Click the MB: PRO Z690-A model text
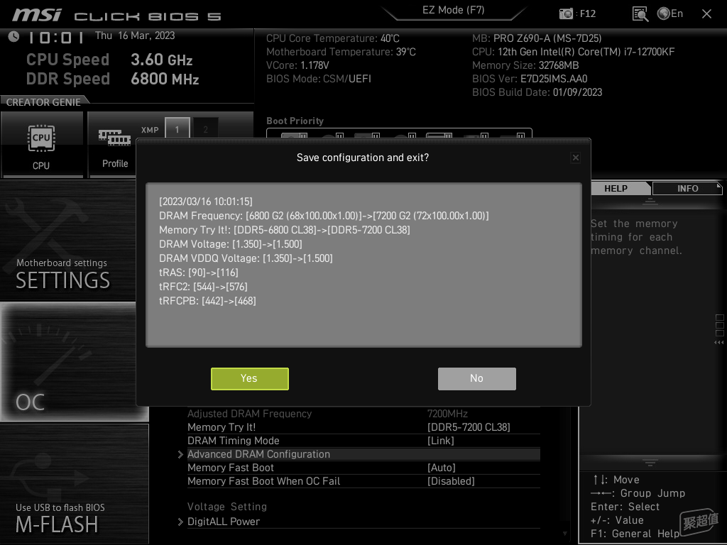This screenshot has height=545, width=727. [x=537, y=38]
